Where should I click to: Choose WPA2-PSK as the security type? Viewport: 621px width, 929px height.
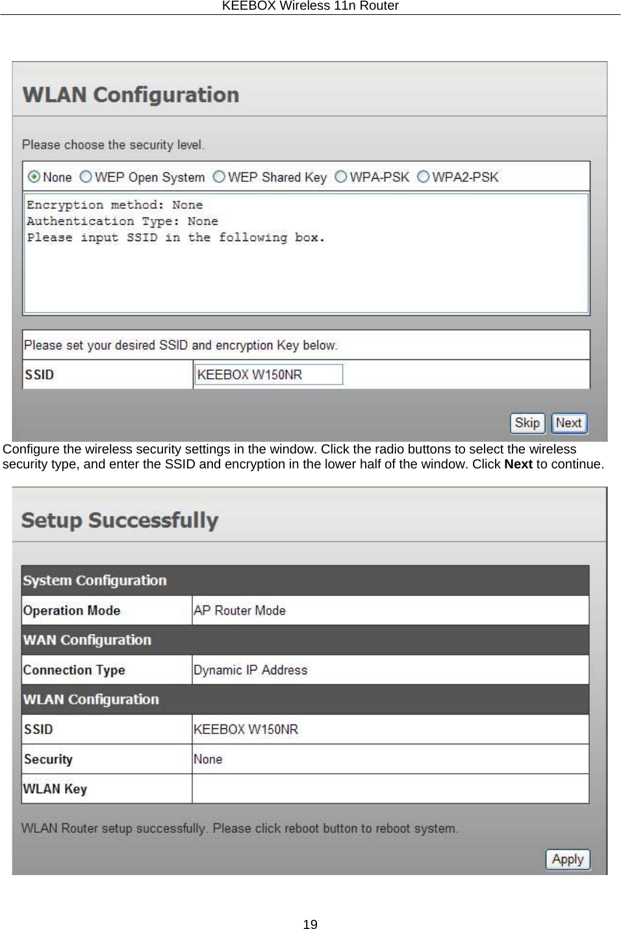click(424, 177)
